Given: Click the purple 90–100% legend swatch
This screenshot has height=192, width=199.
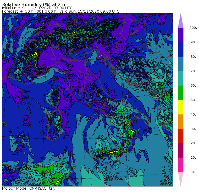Looking at the screenshot, I should (181, 35).
